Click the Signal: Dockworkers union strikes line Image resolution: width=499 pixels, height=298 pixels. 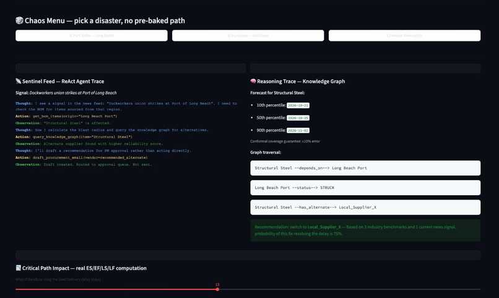[x=66, y=93]
